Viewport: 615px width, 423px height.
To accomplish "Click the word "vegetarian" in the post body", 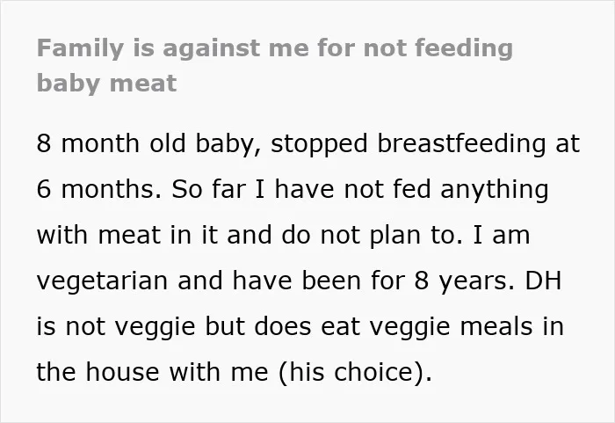I will point(102,281).
